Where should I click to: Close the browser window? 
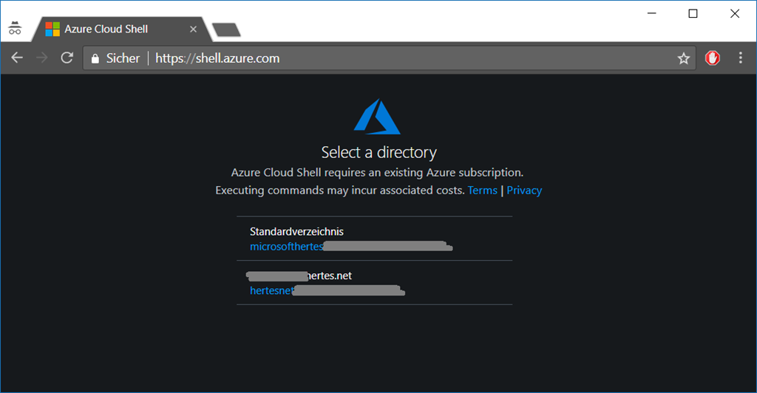click(x=735, y=13)
